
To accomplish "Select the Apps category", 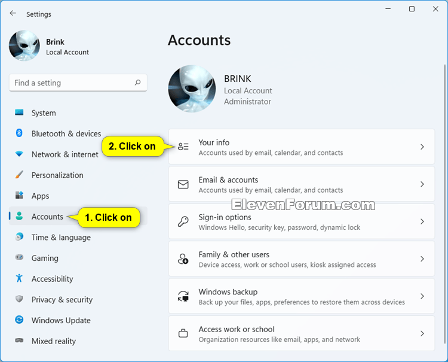I will click(x=78, y=196).
